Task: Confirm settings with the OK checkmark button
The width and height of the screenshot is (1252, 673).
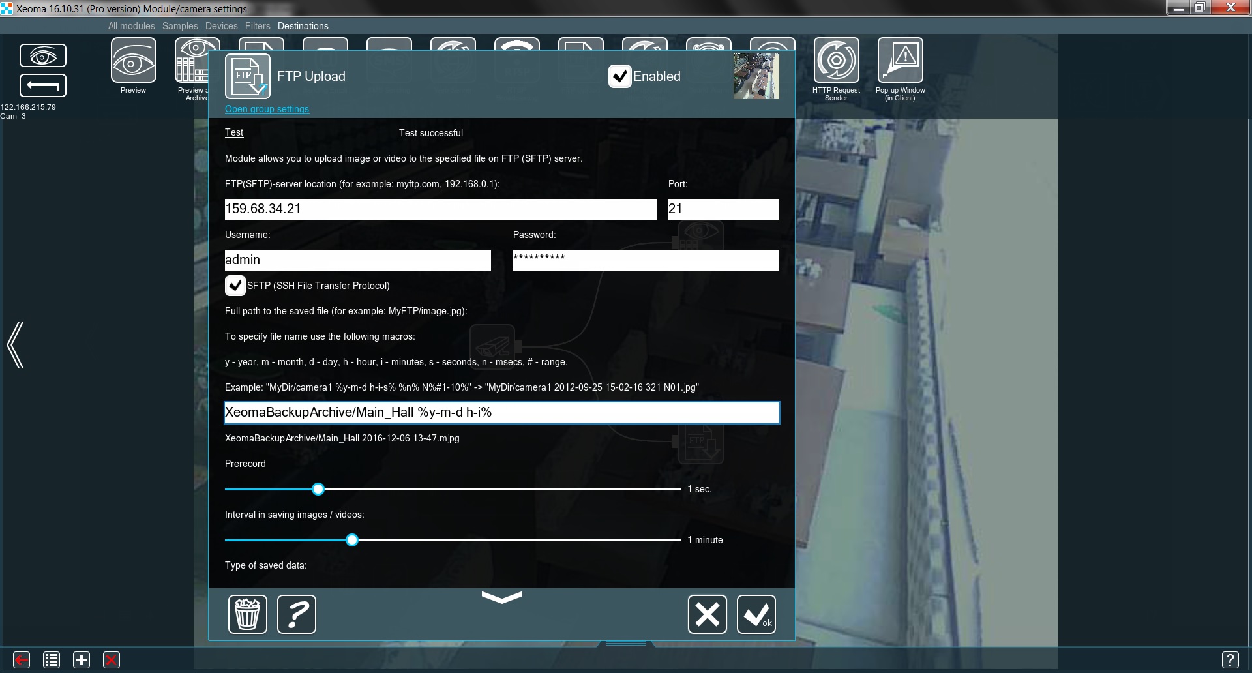Action: (756, 614)
